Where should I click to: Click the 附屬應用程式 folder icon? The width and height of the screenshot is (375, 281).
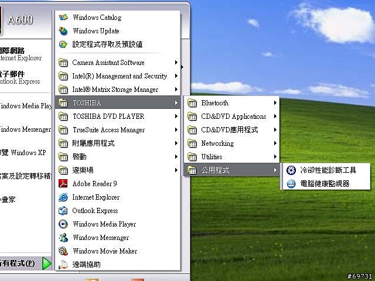(63, 143)
